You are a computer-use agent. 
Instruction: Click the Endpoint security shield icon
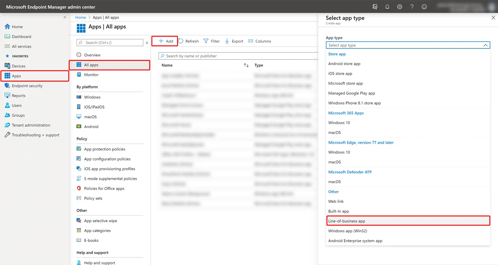coord(7,86)
